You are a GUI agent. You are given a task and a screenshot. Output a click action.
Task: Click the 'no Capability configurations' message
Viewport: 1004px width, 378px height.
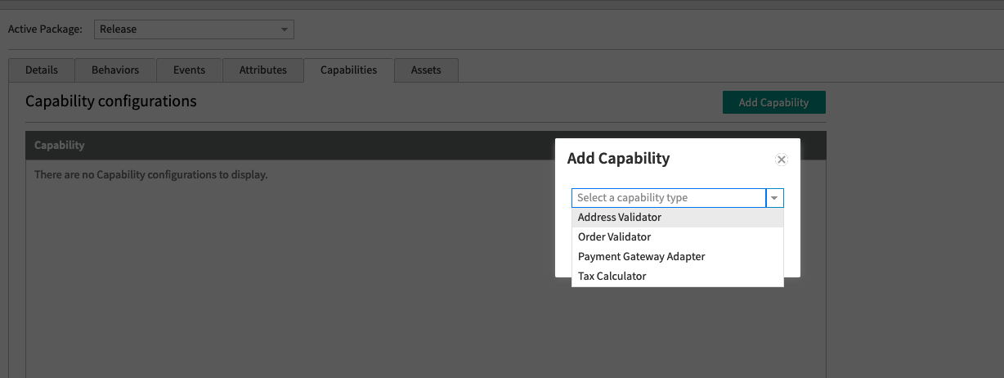click(x=151, y=175)
